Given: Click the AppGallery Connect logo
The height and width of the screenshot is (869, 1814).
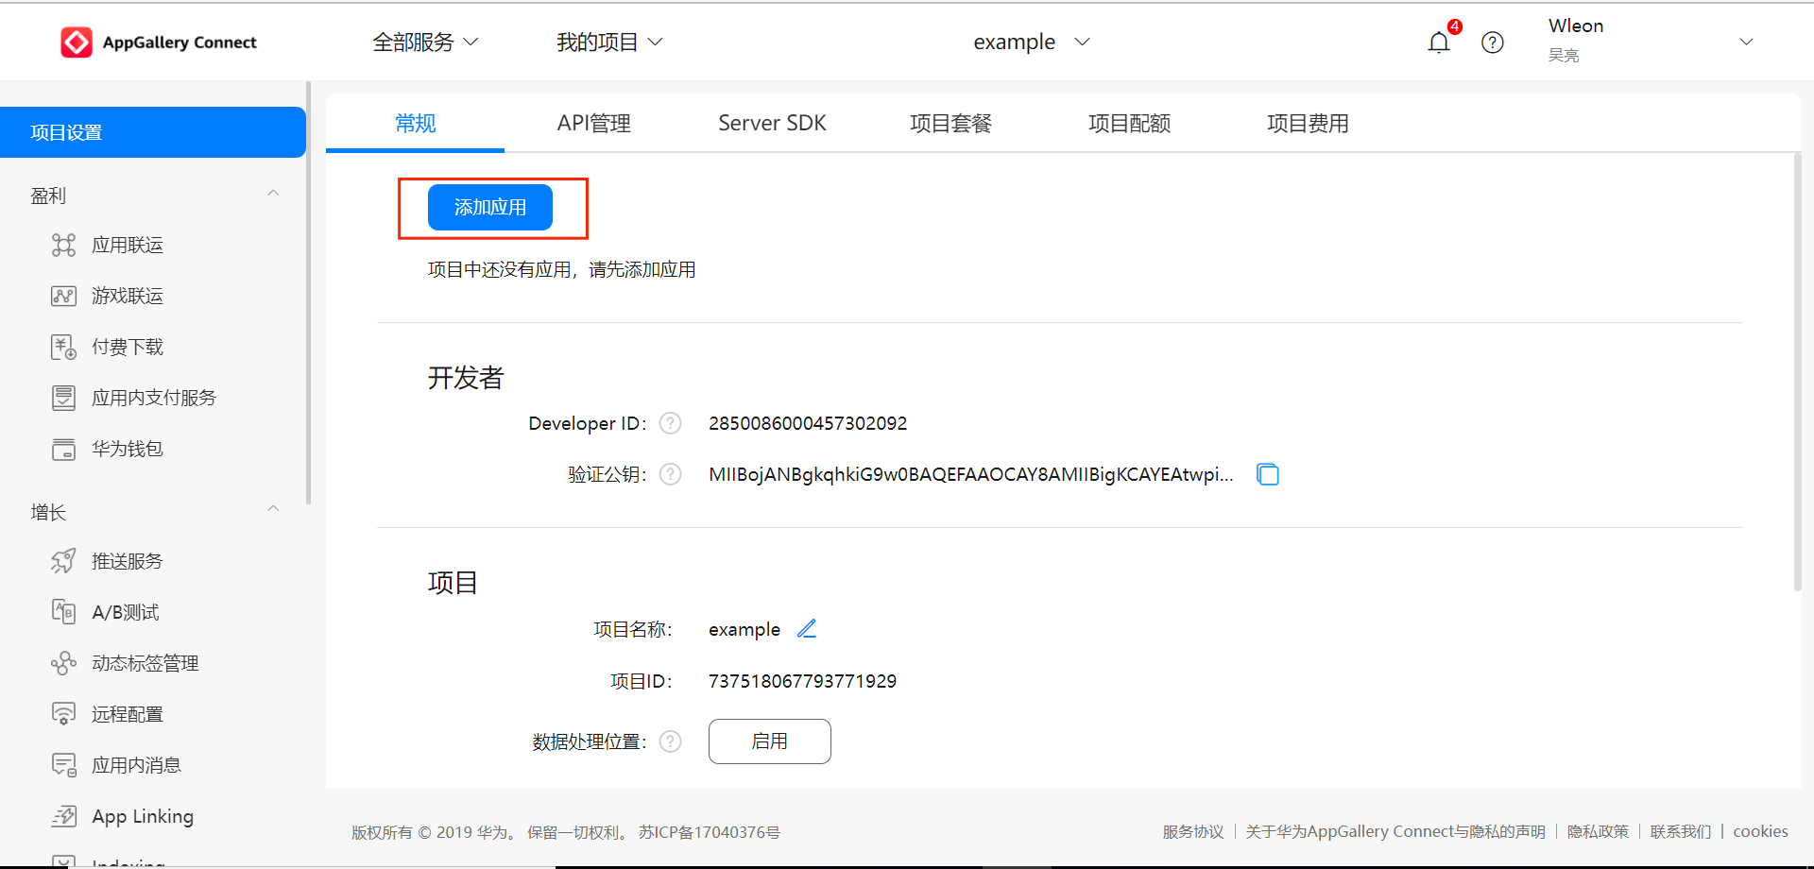Looking at the screenshot, I should (x=159, y=43).
